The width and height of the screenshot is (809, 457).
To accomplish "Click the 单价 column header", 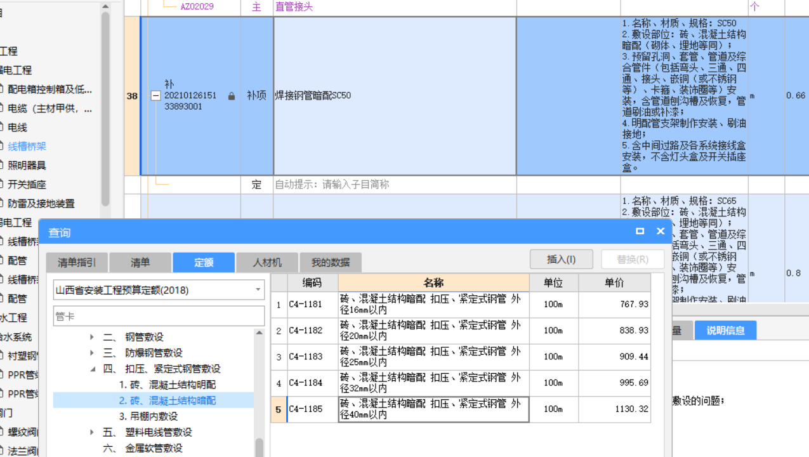I will click(x=614, y=282).
